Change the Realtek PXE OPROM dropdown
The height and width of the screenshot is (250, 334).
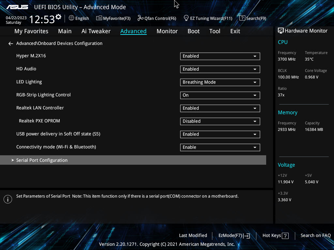[220, 121]
